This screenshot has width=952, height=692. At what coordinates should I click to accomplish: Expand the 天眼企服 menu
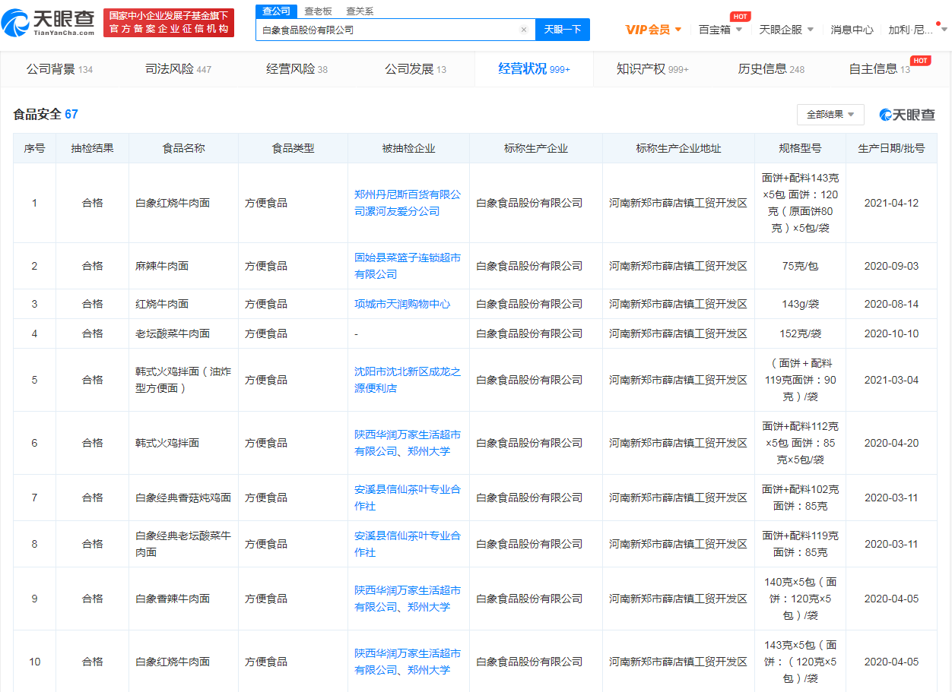pyautogui.click(x=786, y=30)
